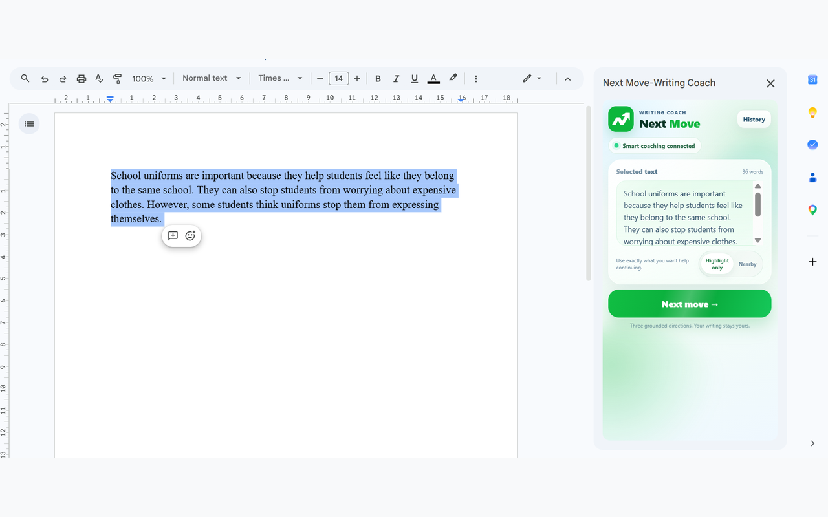Open the Normal text style dropdown
The width and height of the screenshot is (828, 517).
pyautogui.click(x=212, y=78)
